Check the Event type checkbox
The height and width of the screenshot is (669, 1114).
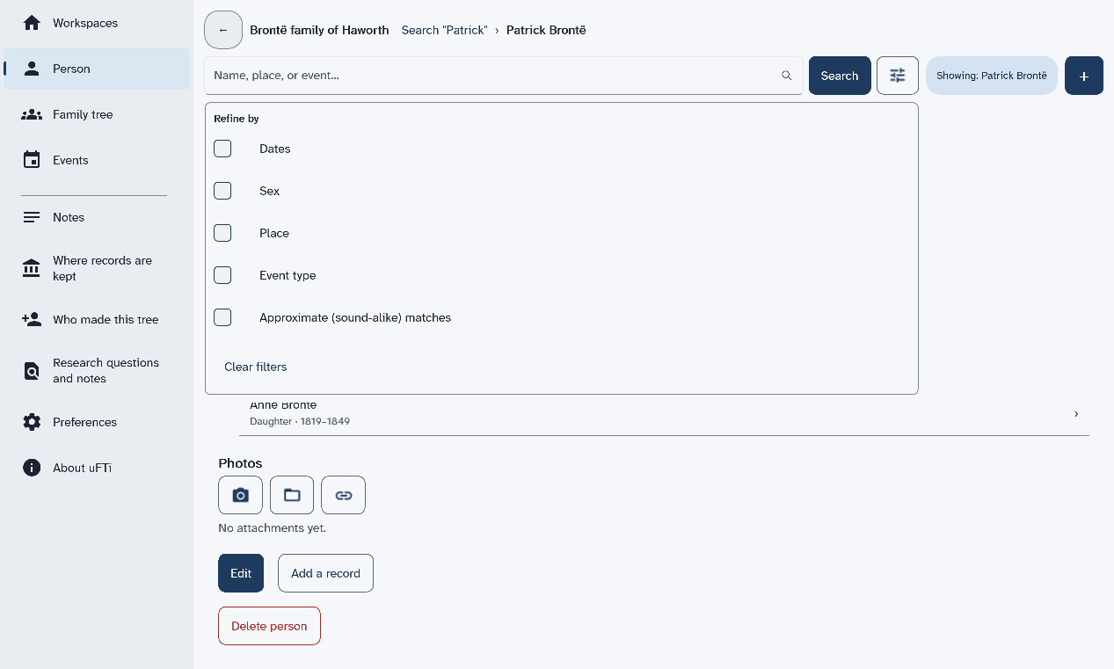coord(222,275)
